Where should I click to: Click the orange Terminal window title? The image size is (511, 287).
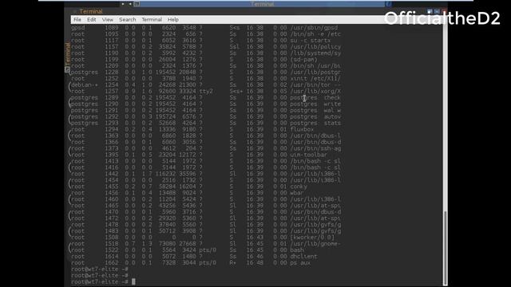coord(91,11)
